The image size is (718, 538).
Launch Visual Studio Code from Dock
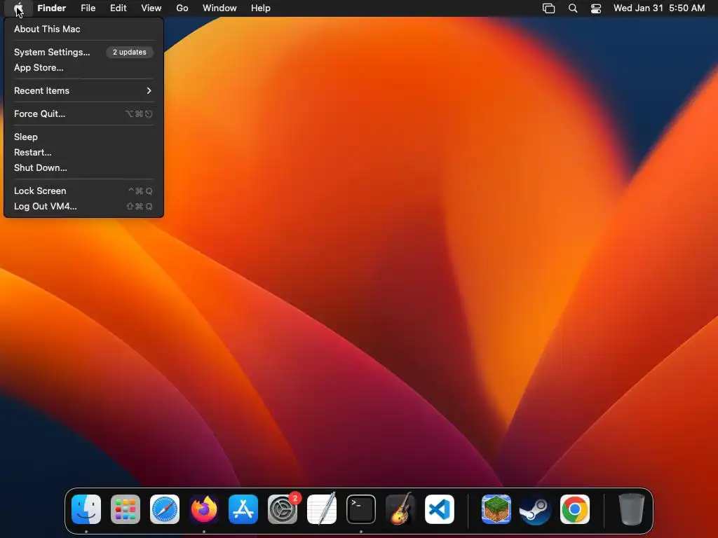[x=440, y=509]
